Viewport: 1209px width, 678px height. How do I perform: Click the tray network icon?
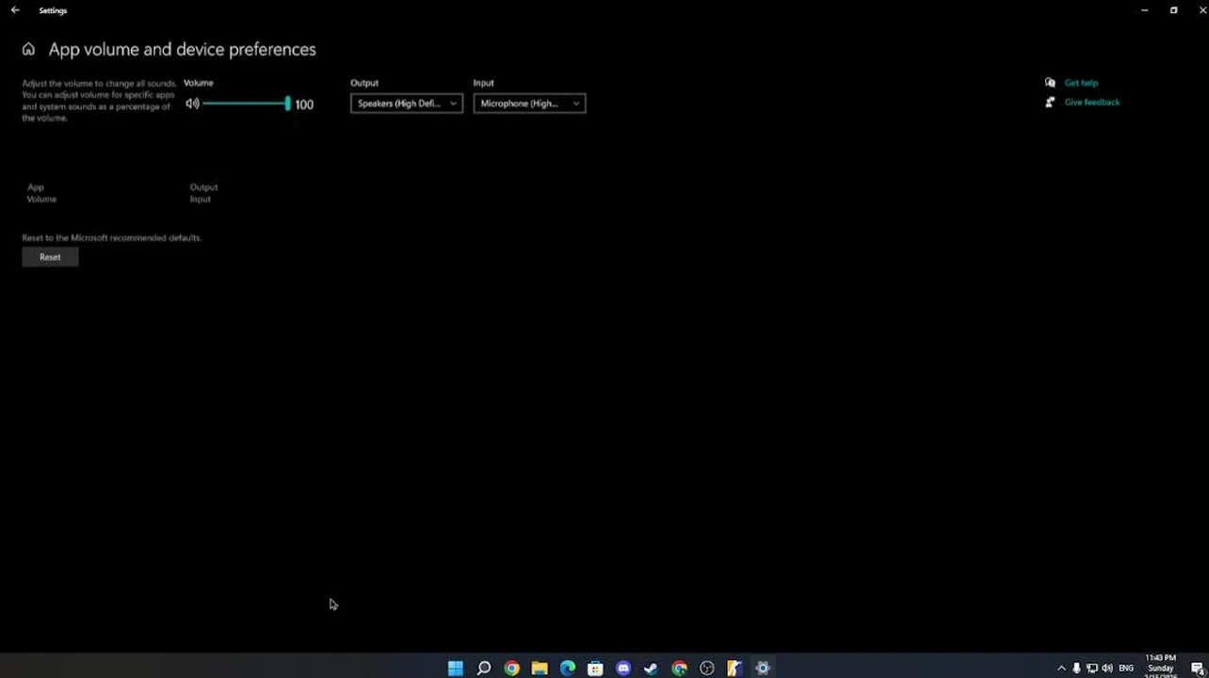[x=1091, y=669]
